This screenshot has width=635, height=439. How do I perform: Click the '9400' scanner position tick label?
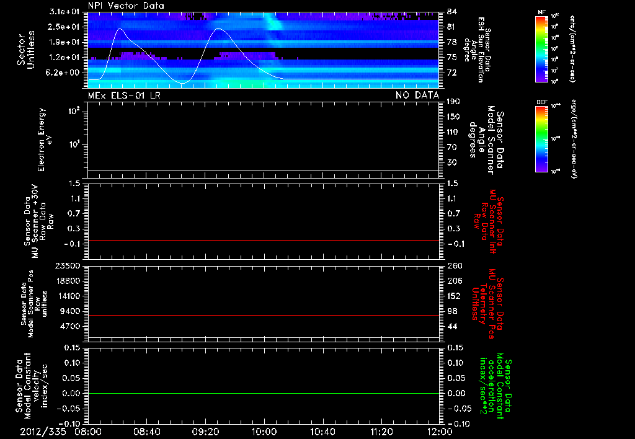tap(69, 311)
